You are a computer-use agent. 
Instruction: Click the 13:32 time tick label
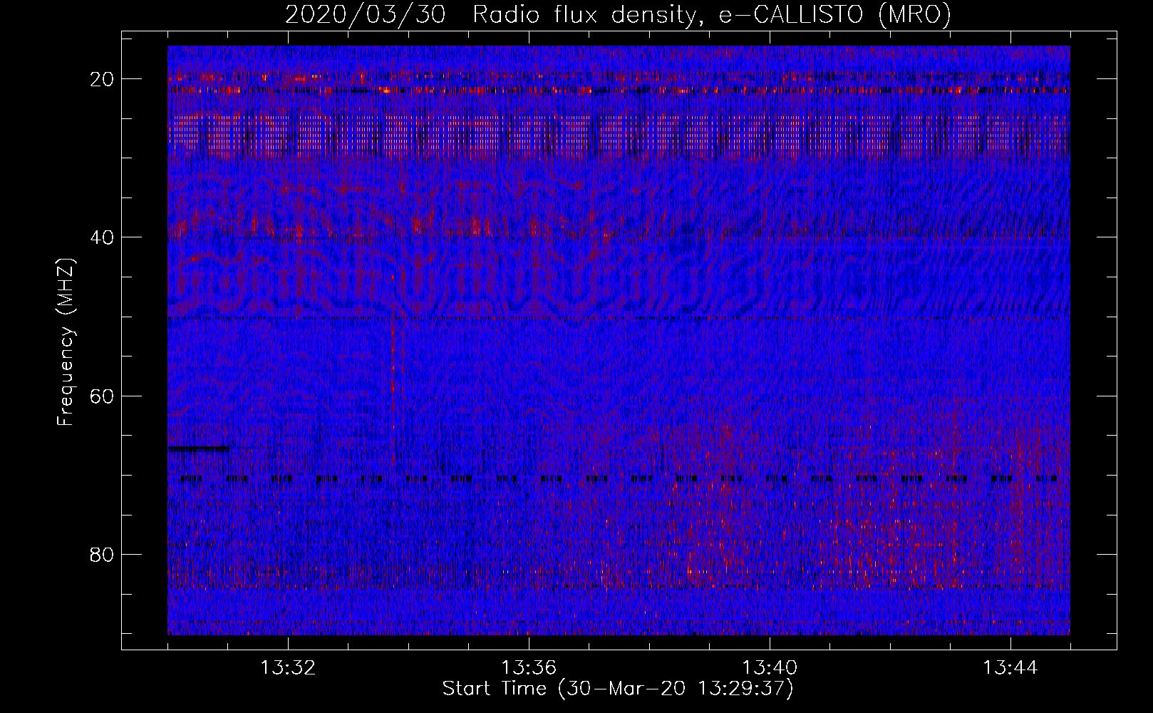point(288,668)
